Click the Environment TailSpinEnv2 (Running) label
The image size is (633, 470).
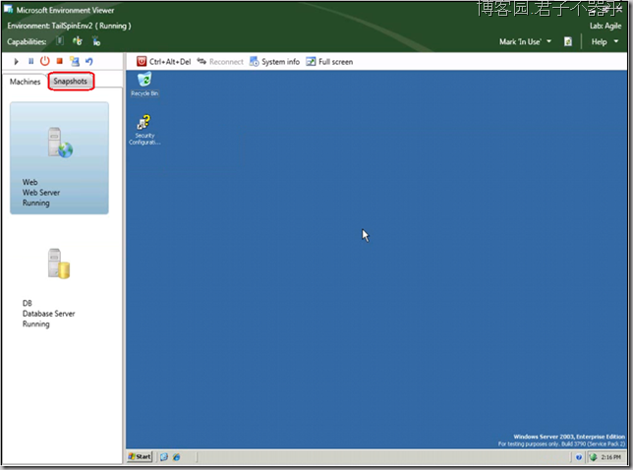click(x=69, y=26)
